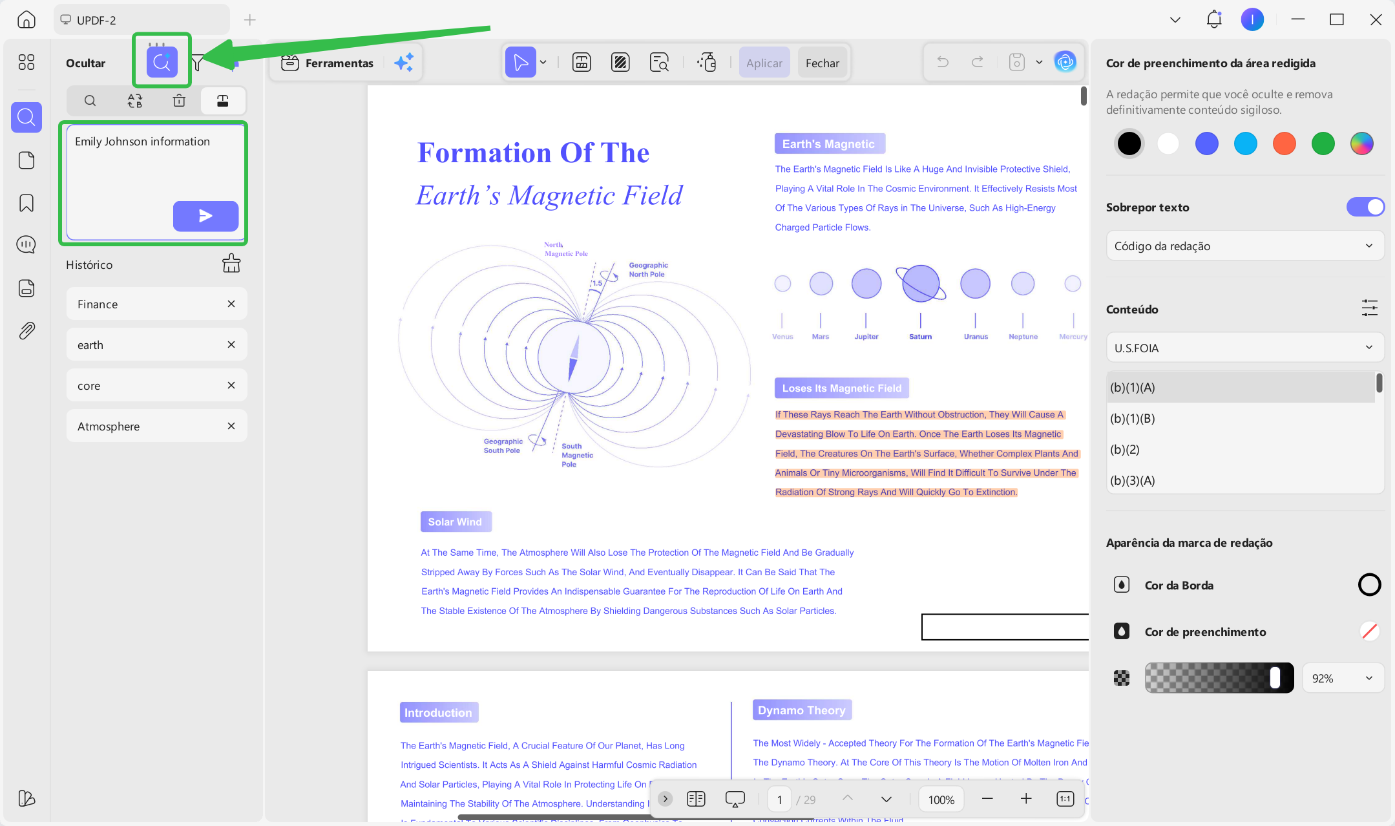Screen dimensions: 1395x826
Task: Click the search and redact icon
Action: 660,63
